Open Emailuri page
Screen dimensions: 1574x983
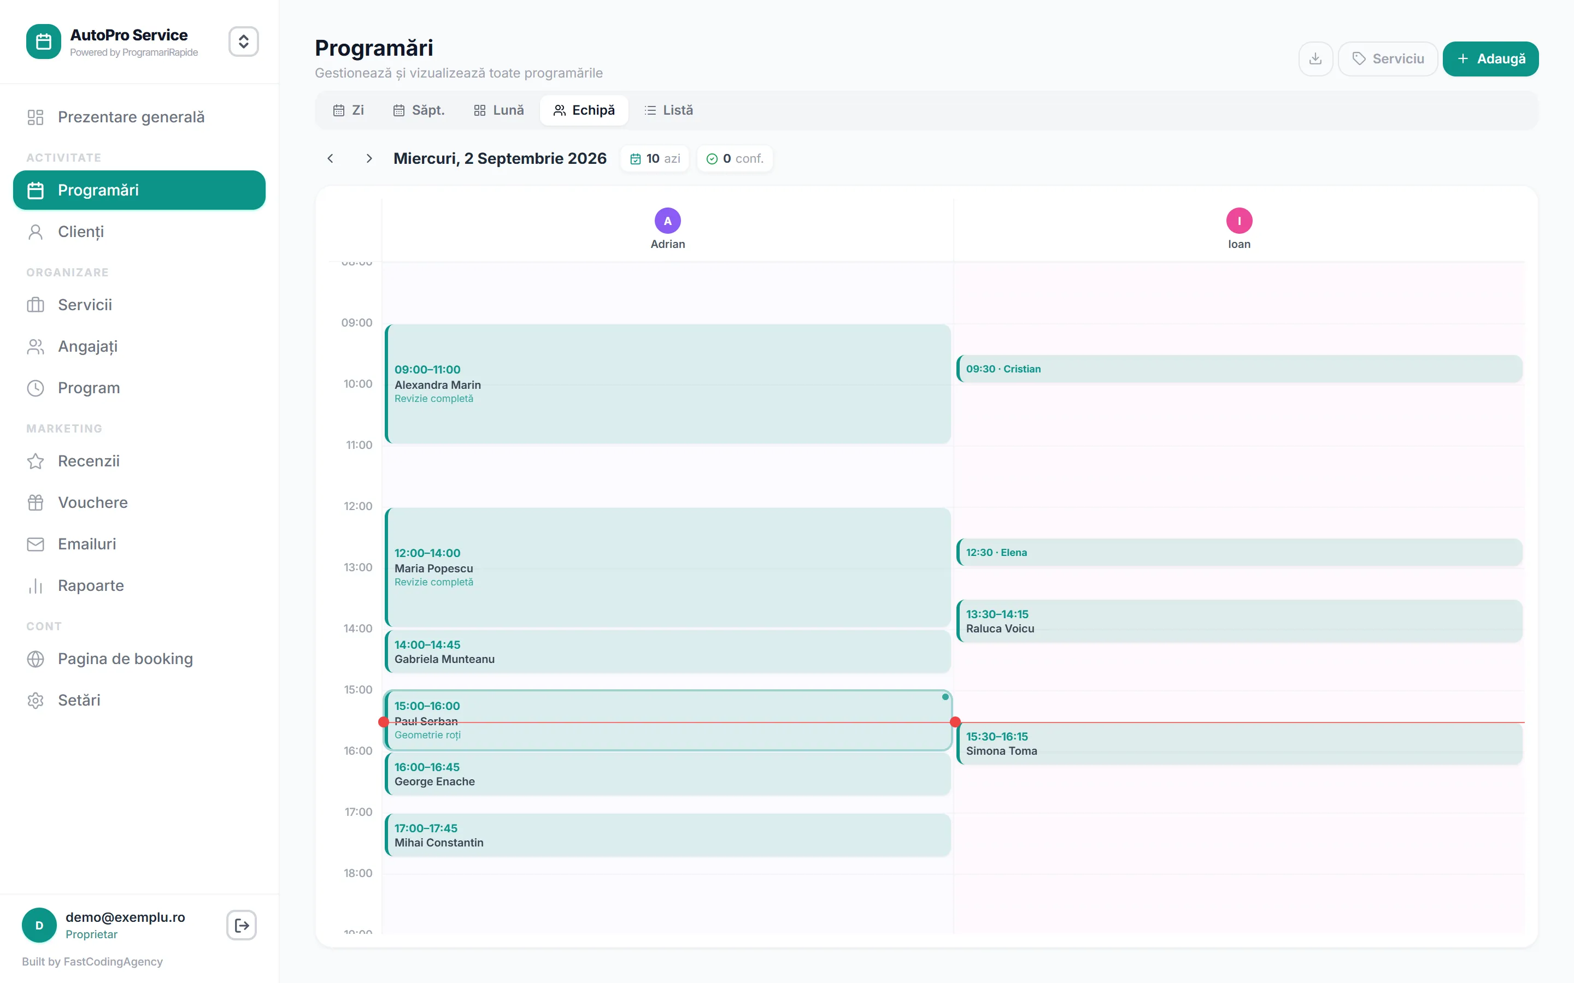point(139,544)
